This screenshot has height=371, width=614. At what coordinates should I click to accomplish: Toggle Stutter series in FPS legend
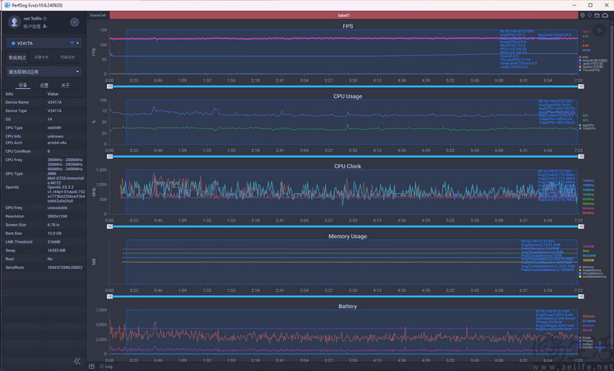tap(592, 67)
